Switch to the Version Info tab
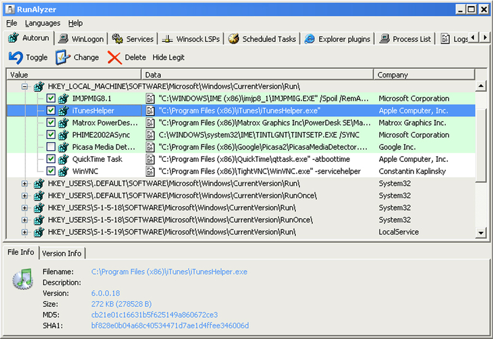 (x=62, y=253)
